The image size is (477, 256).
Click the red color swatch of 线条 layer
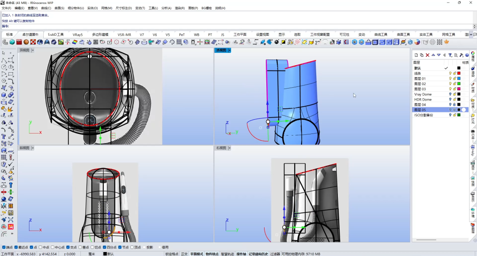[459, 74]
